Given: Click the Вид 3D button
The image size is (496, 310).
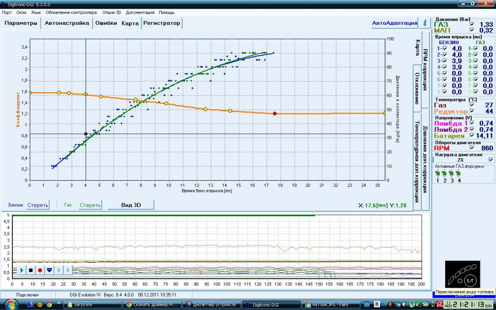Looking at the screenshot, I should click(131, 205).
